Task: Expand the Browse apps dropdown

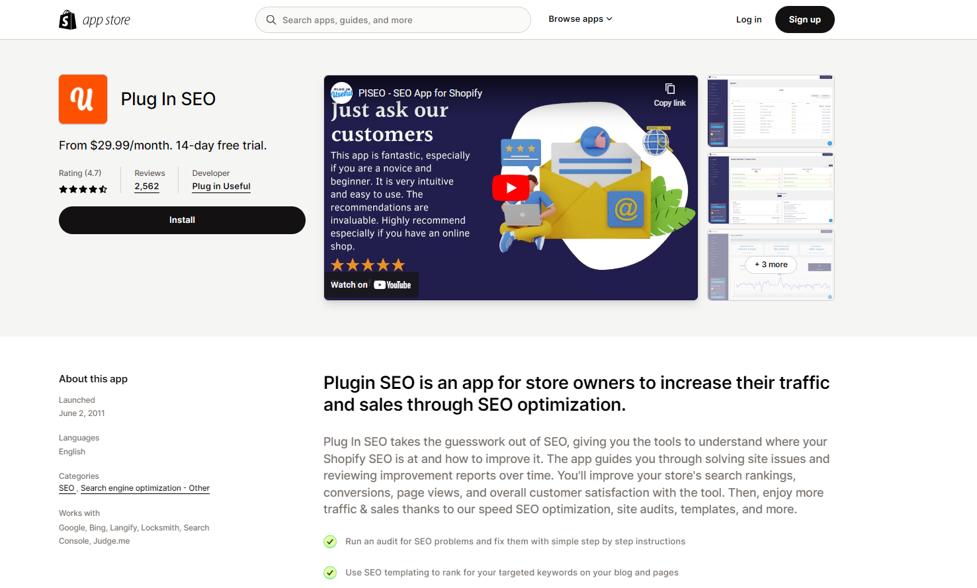Action: coord(580,19)
